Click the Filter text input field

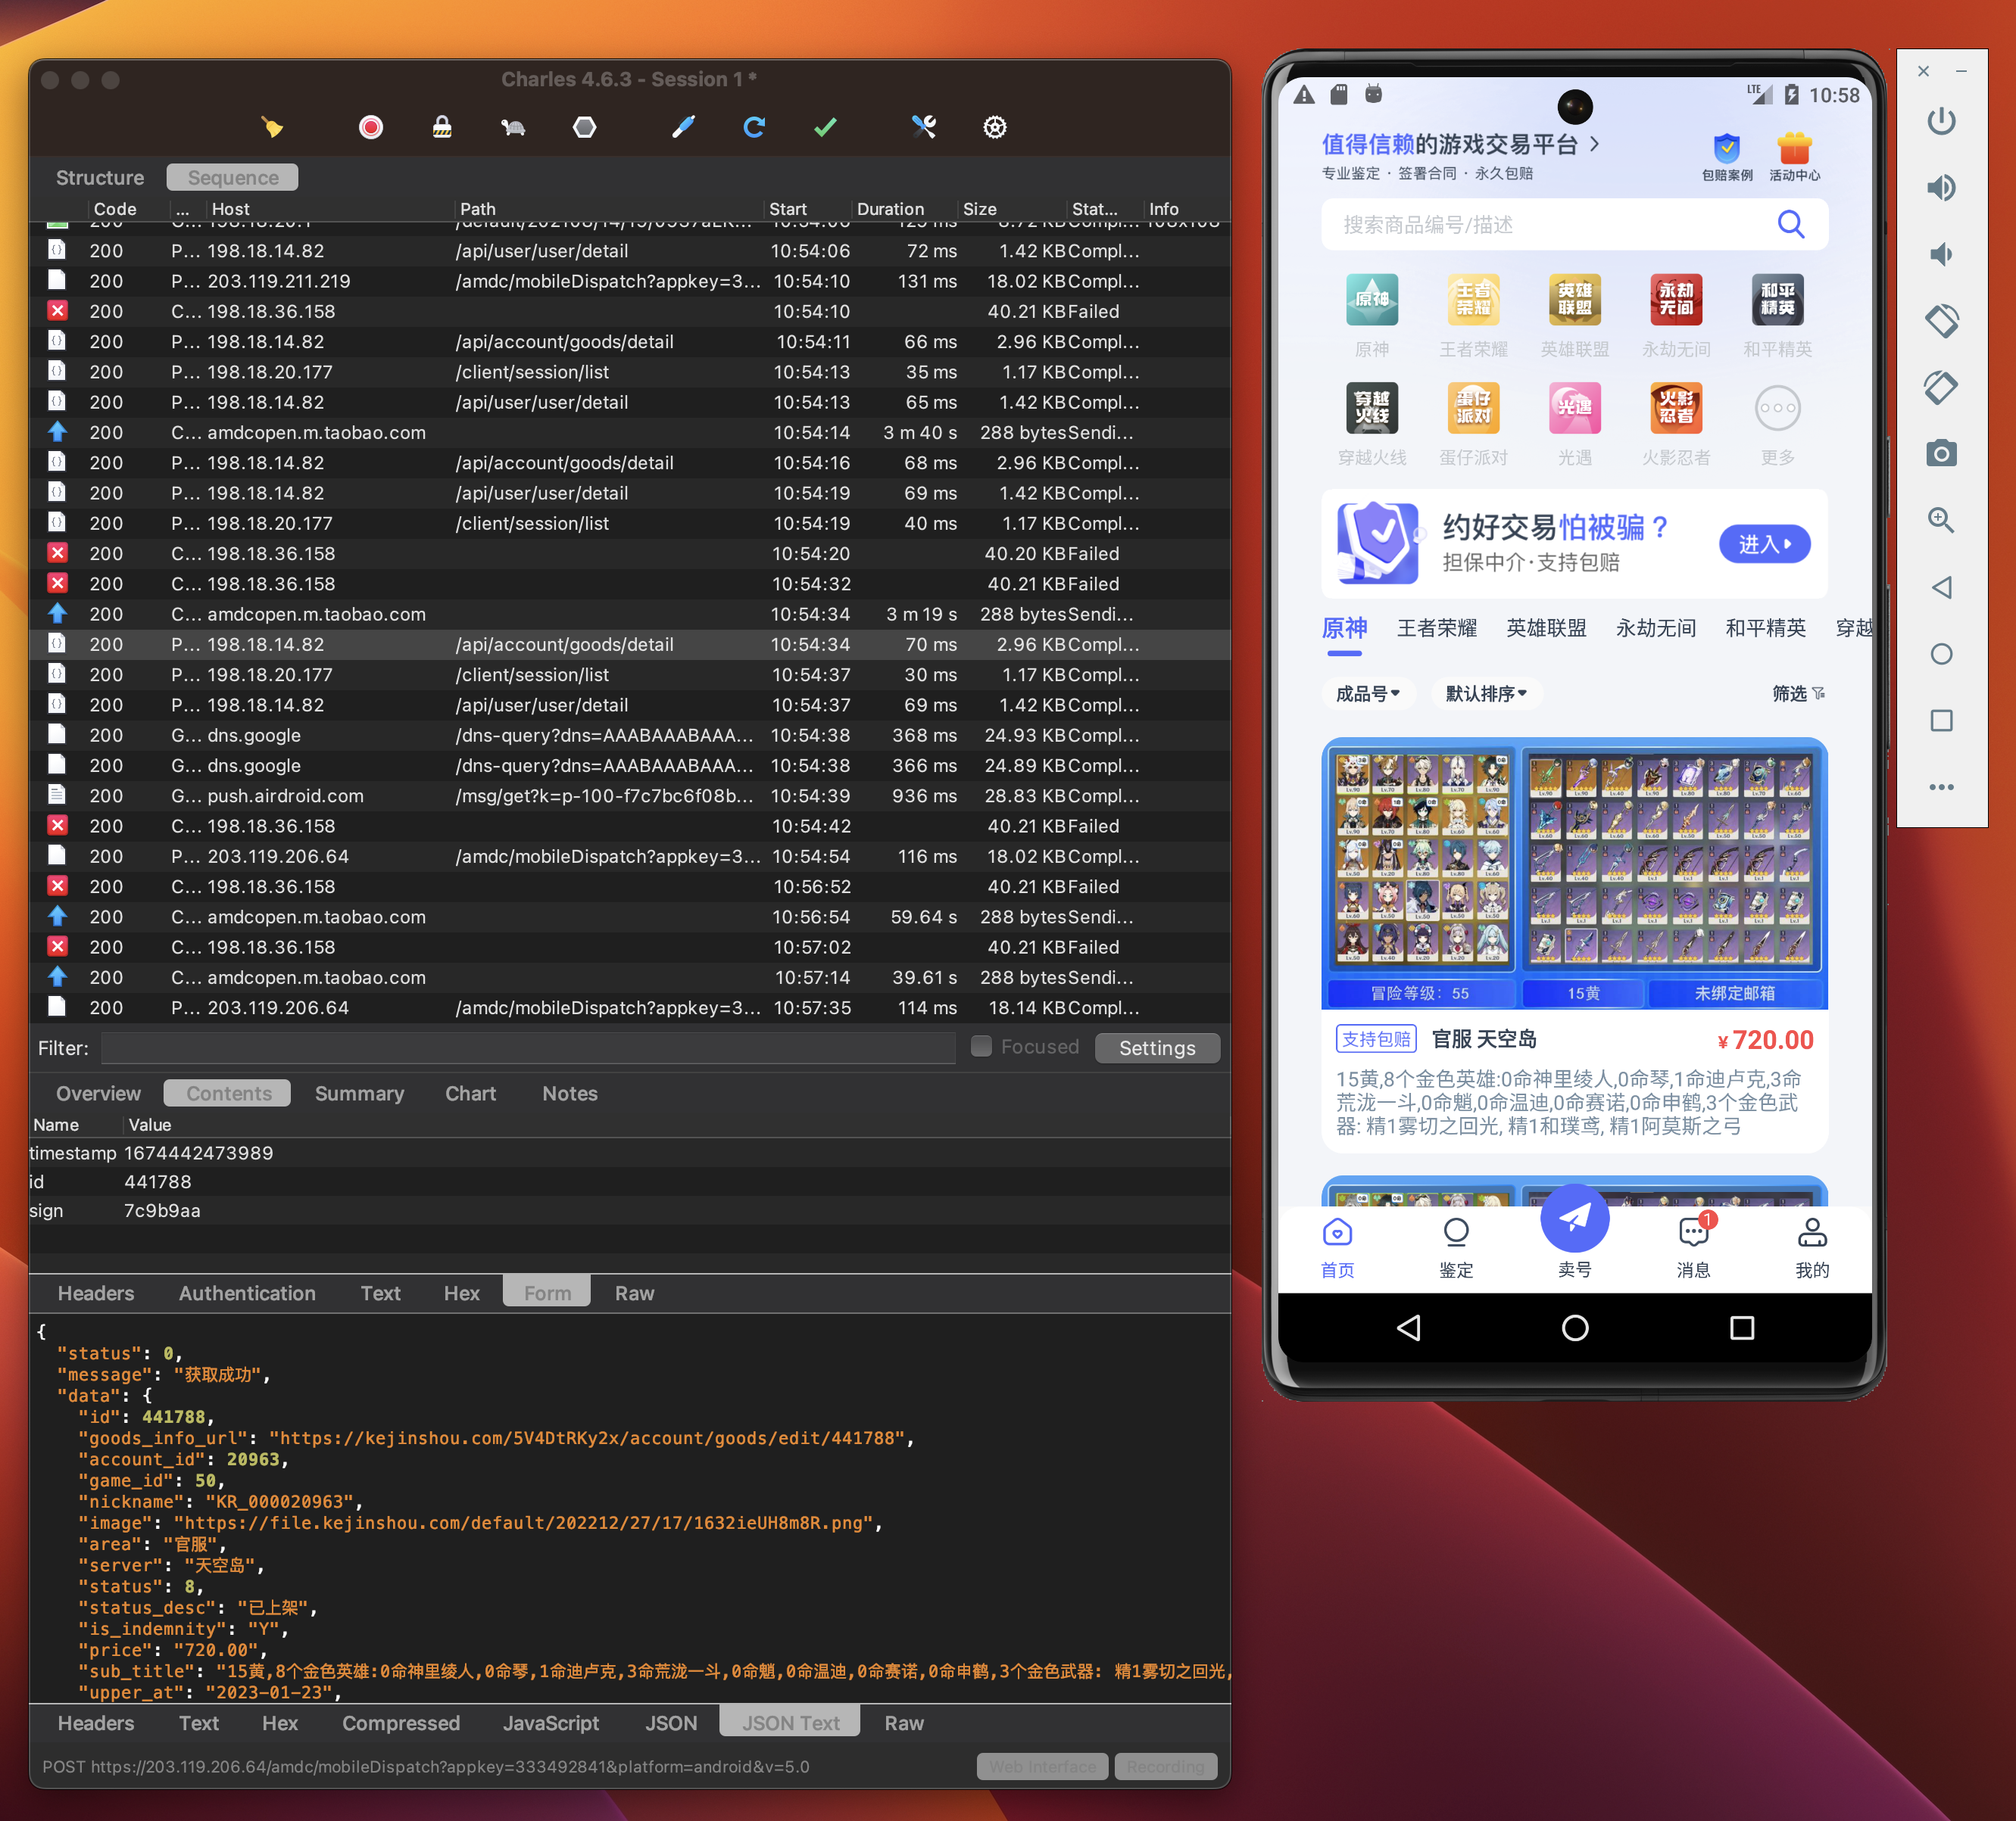coord(528,1047)
